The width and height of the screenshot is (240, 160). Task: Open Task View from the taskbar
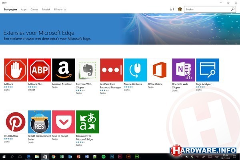[20, 157]
